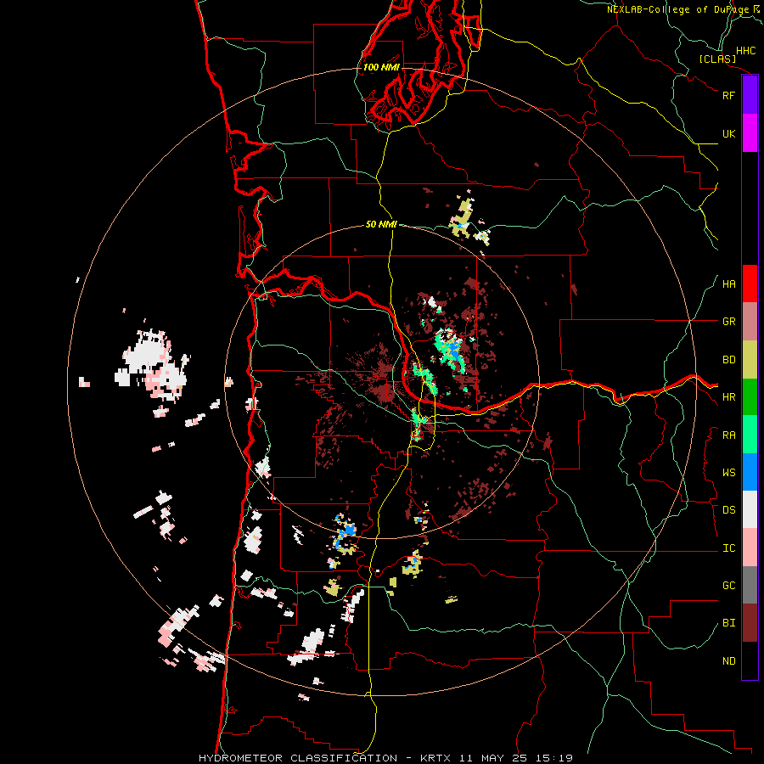Screen dimensions: 764x764
Task: Click the 'GR' legend label
Action: tap(728, 322)
